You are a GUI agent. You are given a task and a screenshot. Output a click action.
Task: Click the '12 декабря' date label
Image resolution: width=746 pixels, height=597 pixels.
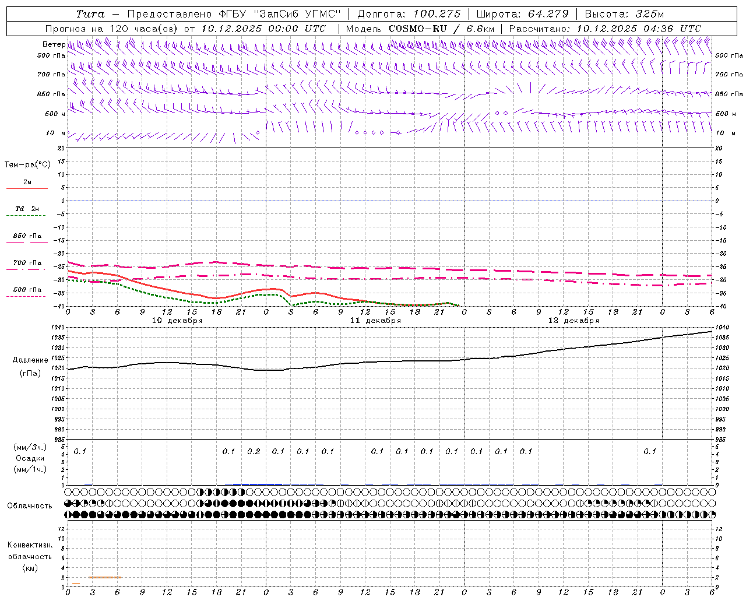click(573, 320)
